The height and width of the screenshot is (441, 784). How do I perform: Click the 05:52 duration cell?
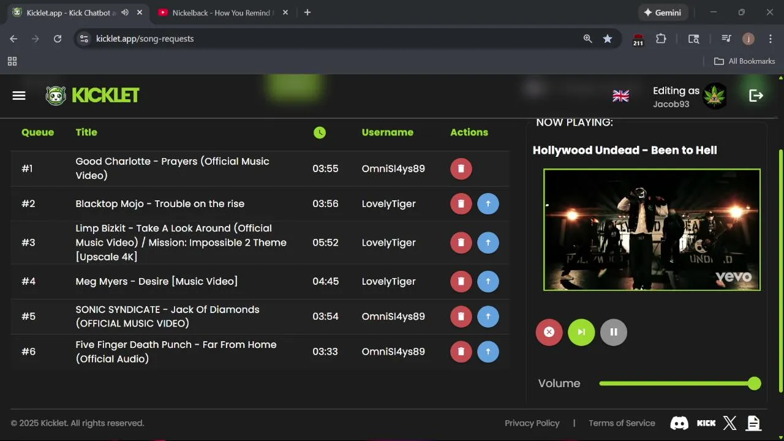coord(325,243)
